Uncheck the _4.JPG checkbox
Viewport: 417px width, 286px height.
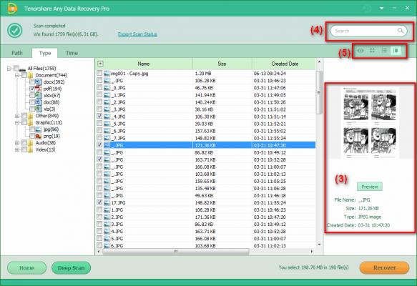(x=99, y=116)
